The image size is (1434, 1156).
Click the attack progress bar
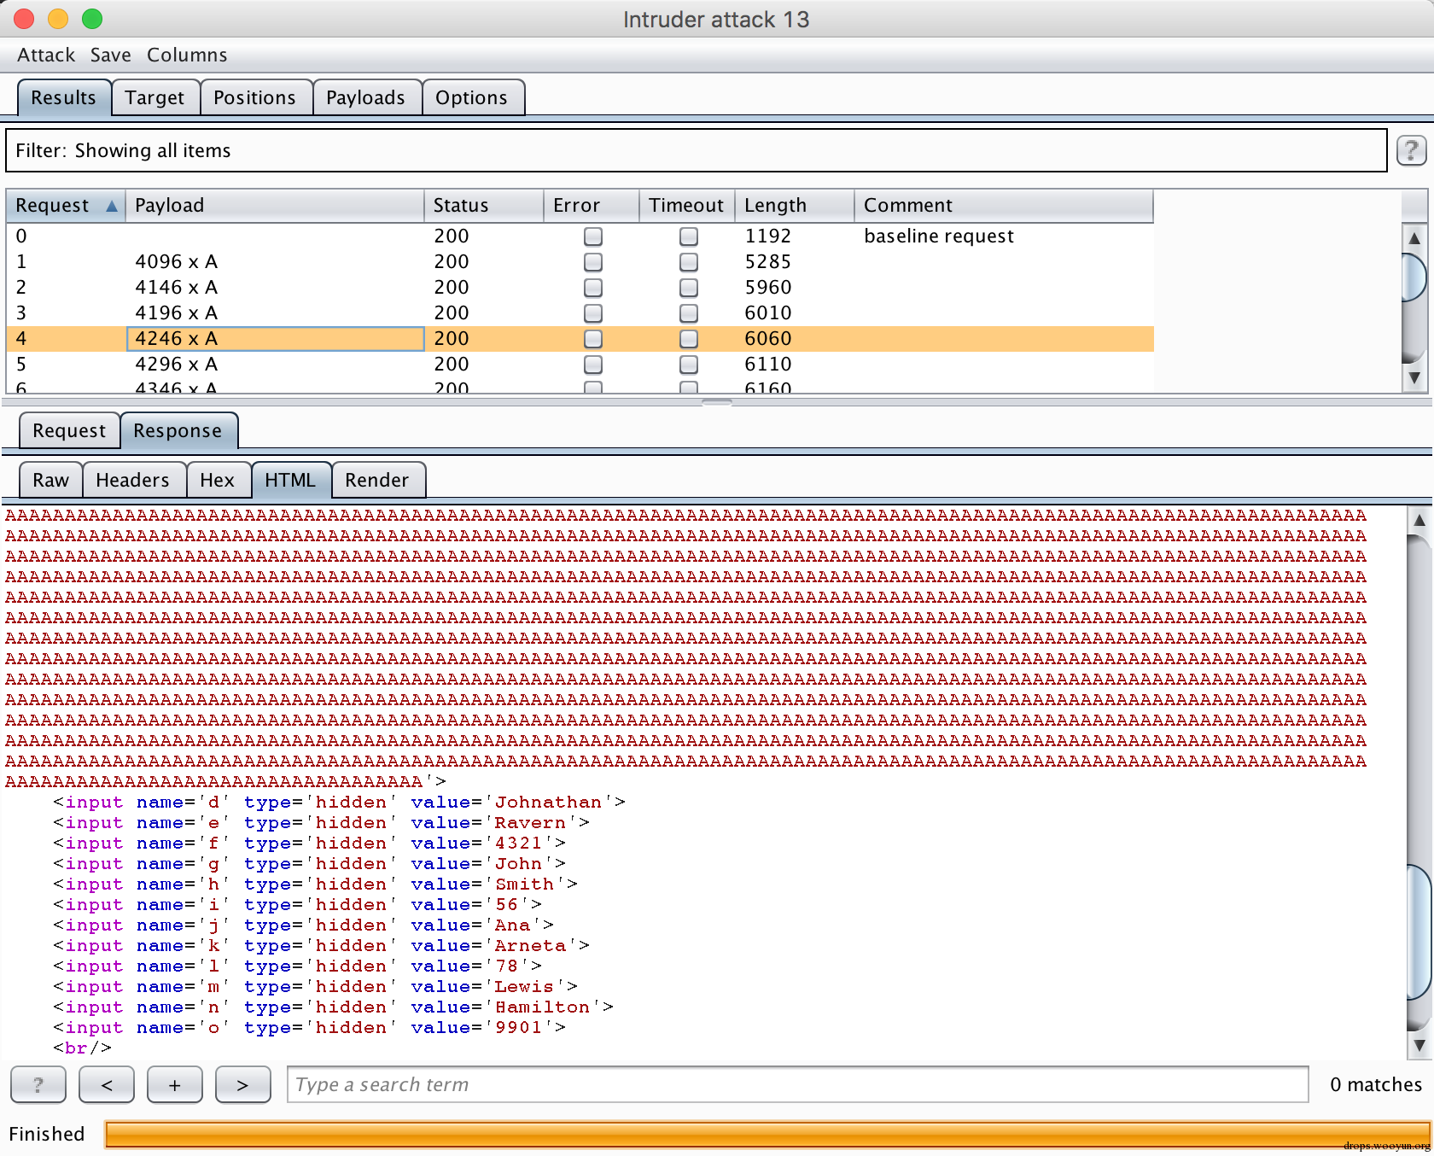click(767, 1134)
